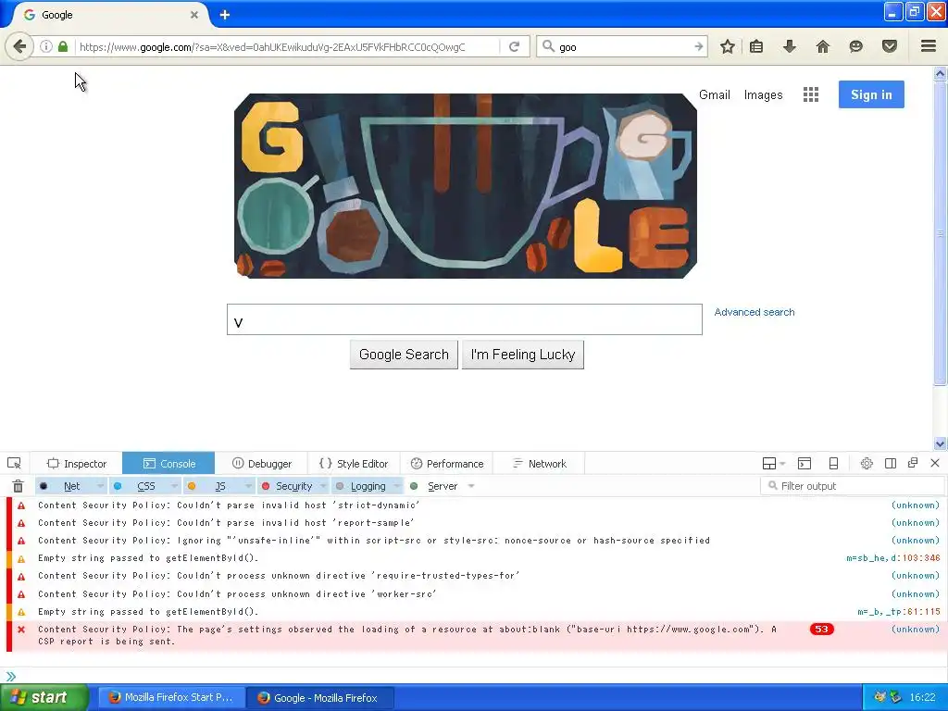Open the Hello chat smiley icon

click(855, 46)
